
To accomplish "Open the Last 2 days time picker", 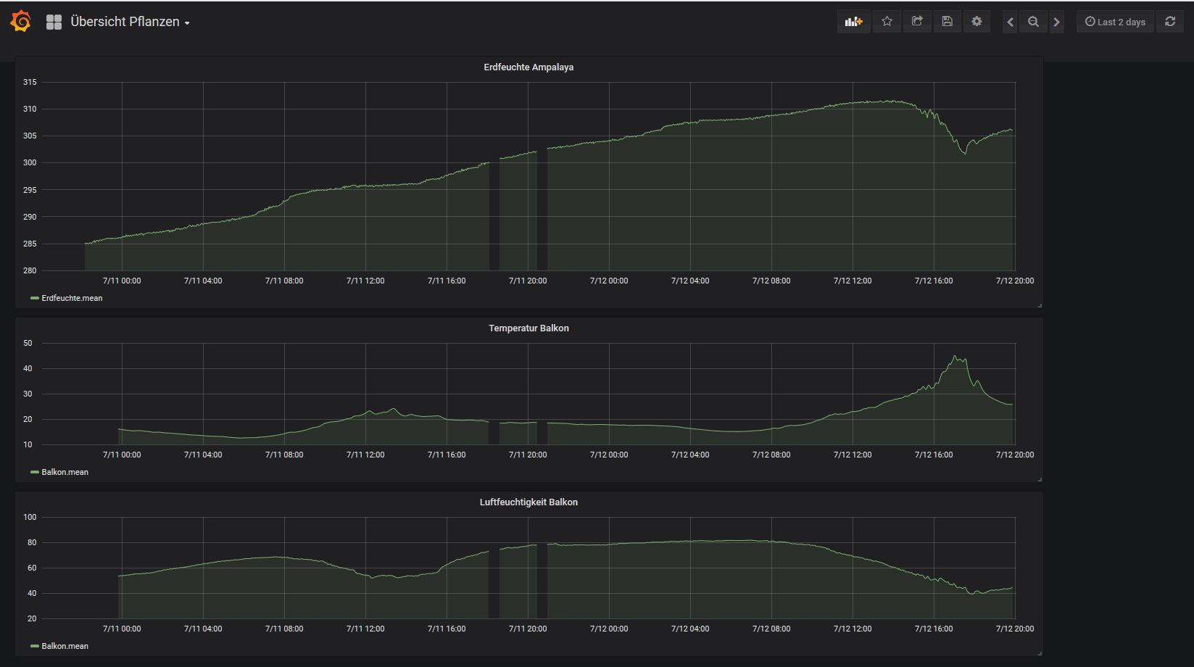I will pos(1115,22).
